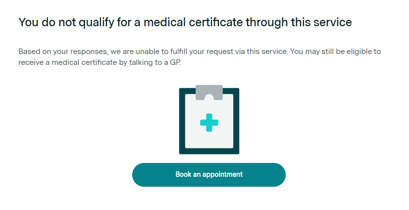
Task: Click 'through this service' in the heading
Action: pyautogui.click(x=308, y=22)
